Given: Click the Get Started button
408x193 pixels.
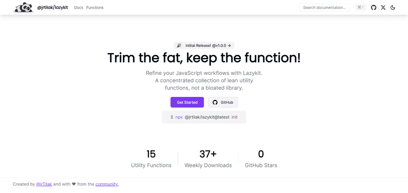Looking at the screenshot, I should pyautogui.click(x=187, y=103).
